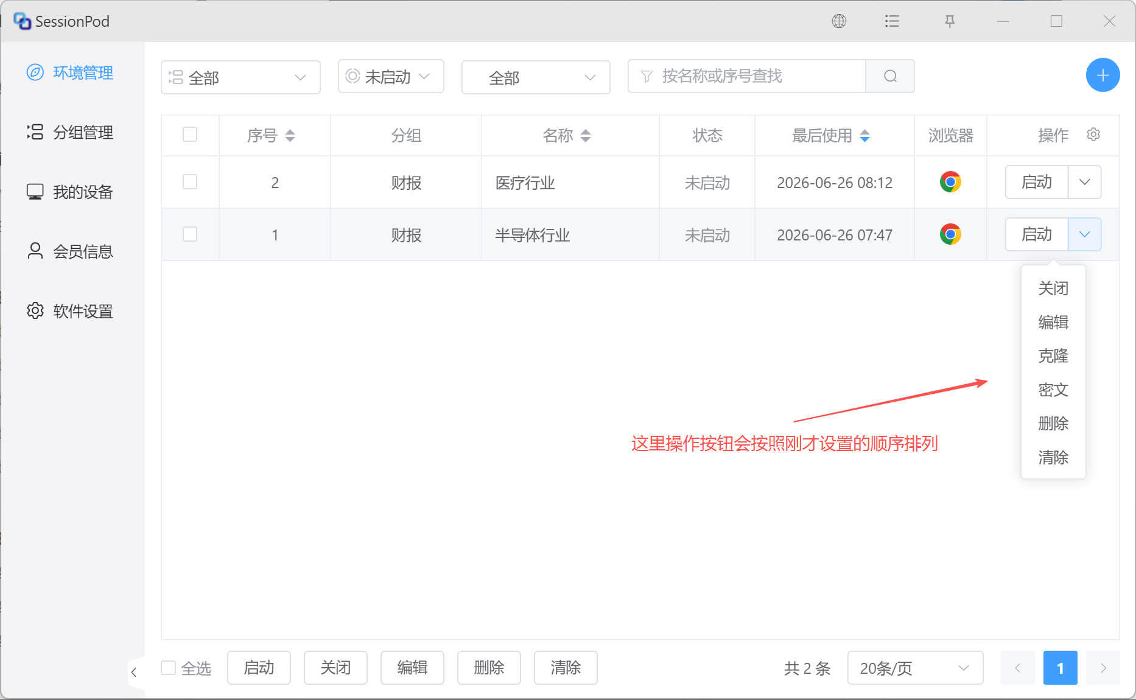Click the Chrome icon for 医疗行业
Screen dimensions: 1136x700
click(950, 182)
